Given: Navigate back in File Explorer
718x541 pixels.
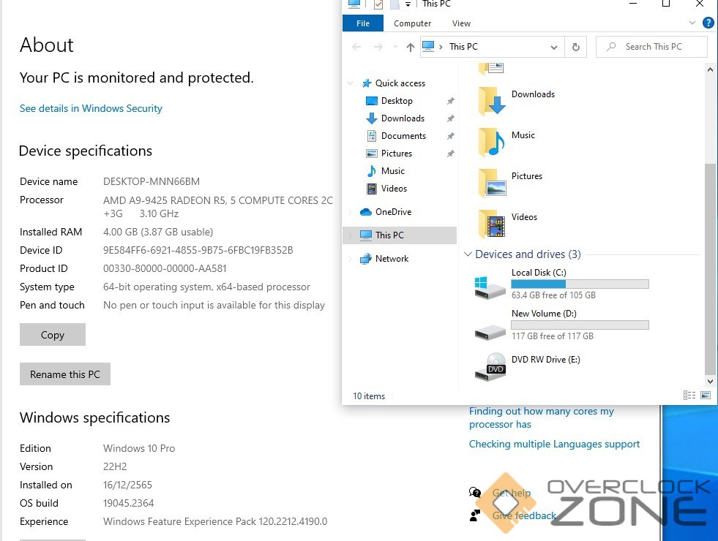Looking at the screenshot, I should 356,47.
